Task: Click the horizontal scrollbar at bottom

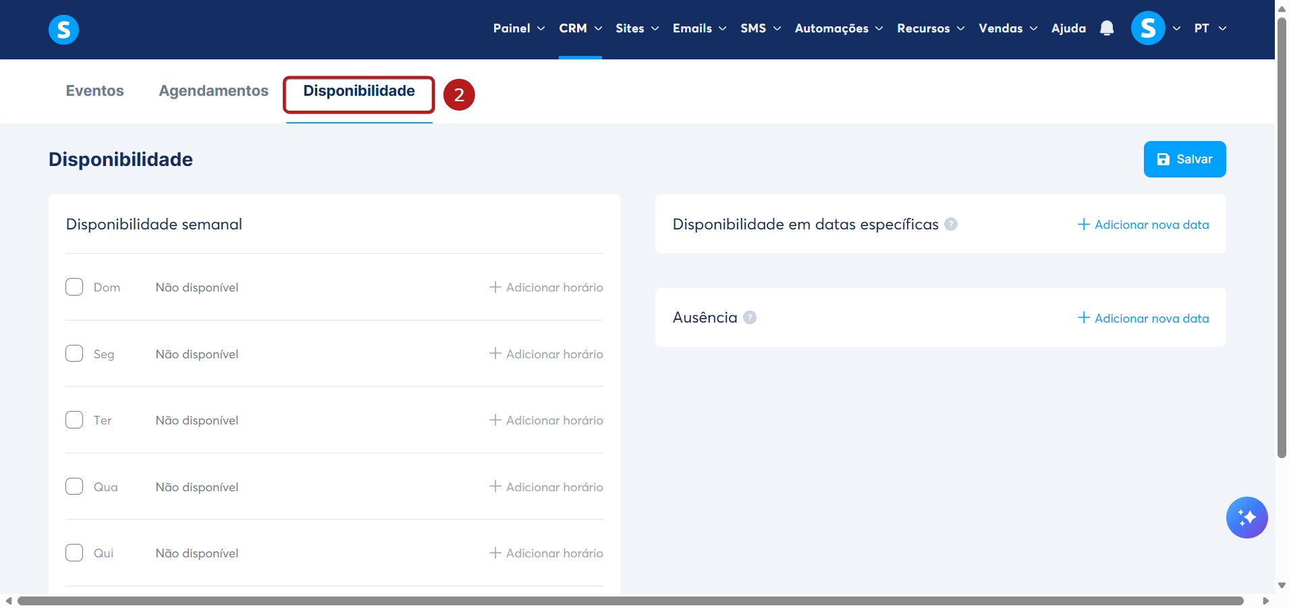Action: (630, 601)
